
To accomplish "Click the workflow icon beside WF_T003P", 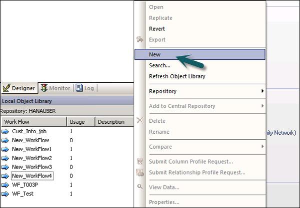I will (5, 185).
